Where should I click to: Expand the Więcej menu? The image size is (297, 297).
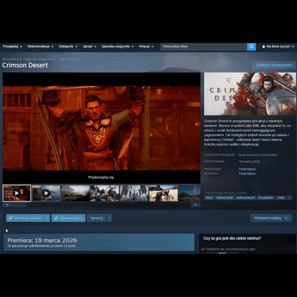[146, 47]
